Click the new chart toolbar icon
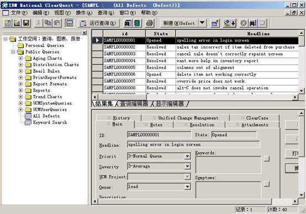 (x=17, y=23)
